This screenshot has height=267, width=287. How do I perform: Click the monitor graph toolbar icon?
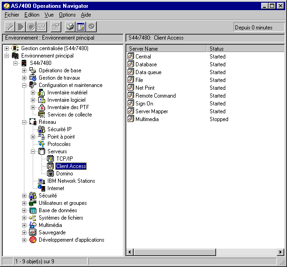coord(42,27)
